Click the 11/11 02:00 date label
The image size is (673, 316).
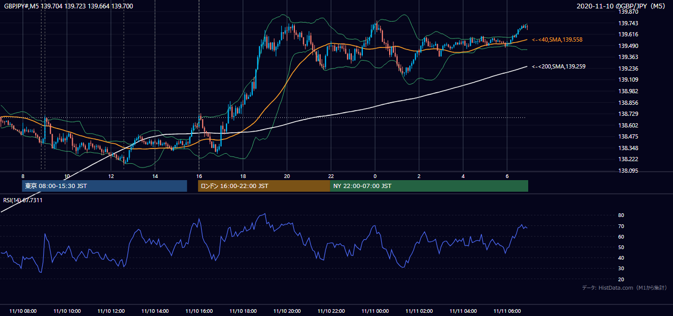click(419, 311)
